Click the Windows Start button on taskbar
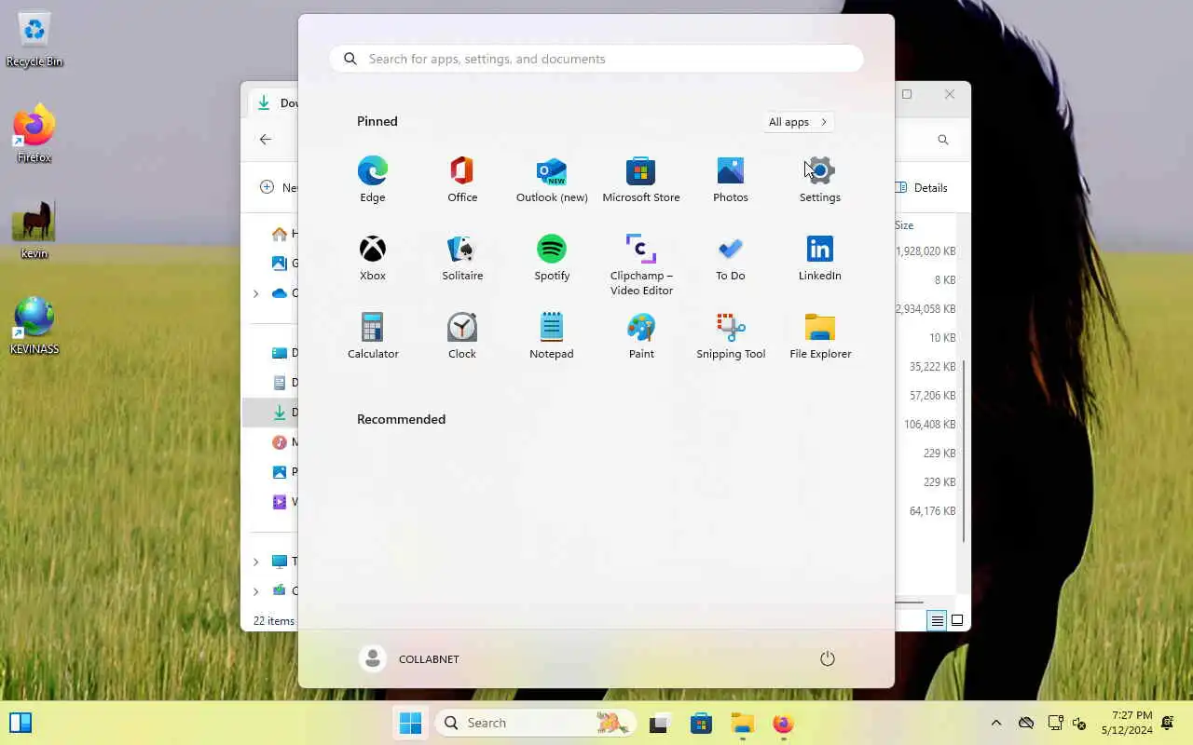 point(410,723)
